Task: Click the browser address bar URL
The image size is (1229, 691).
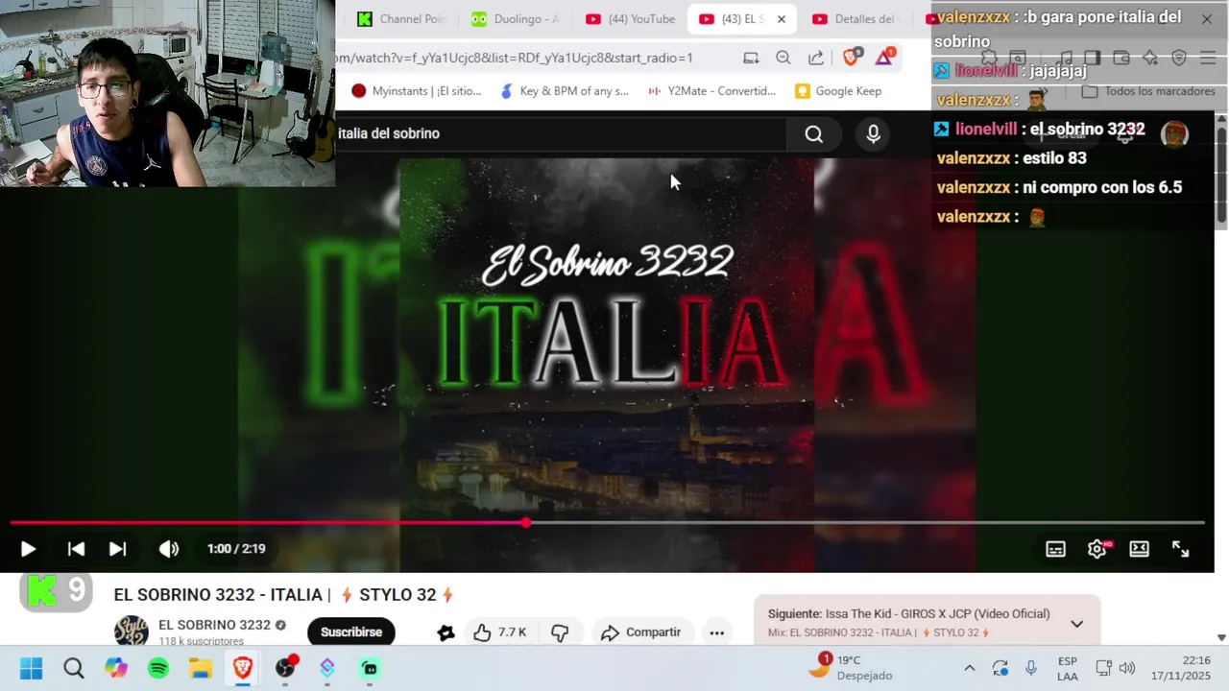Action: [x=514, y=58]
